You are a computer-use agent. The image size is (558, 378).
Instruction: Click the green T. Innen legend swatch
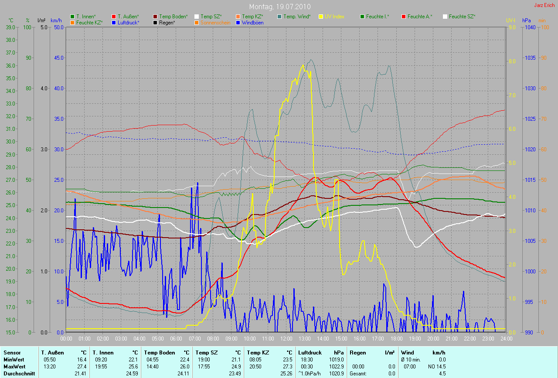coord(72,17)
